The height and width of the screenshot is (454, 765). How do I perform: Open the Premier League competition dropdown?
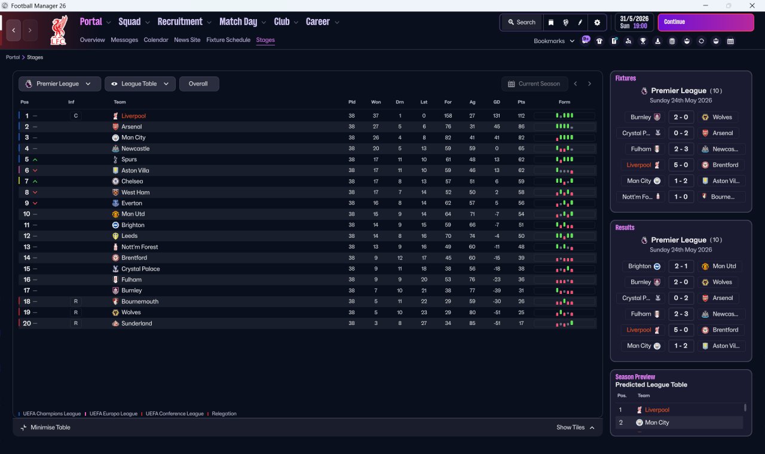[59, 84]
